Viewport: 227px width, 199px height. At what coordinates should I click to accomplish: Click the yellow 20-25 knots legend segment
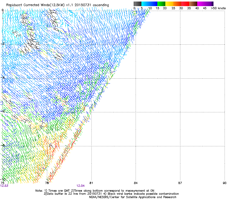pyautogui.click(x=169, y=4)
